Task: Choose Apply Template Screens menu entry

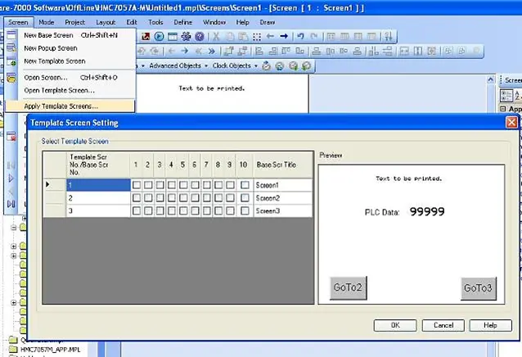Action: [70, 106]
